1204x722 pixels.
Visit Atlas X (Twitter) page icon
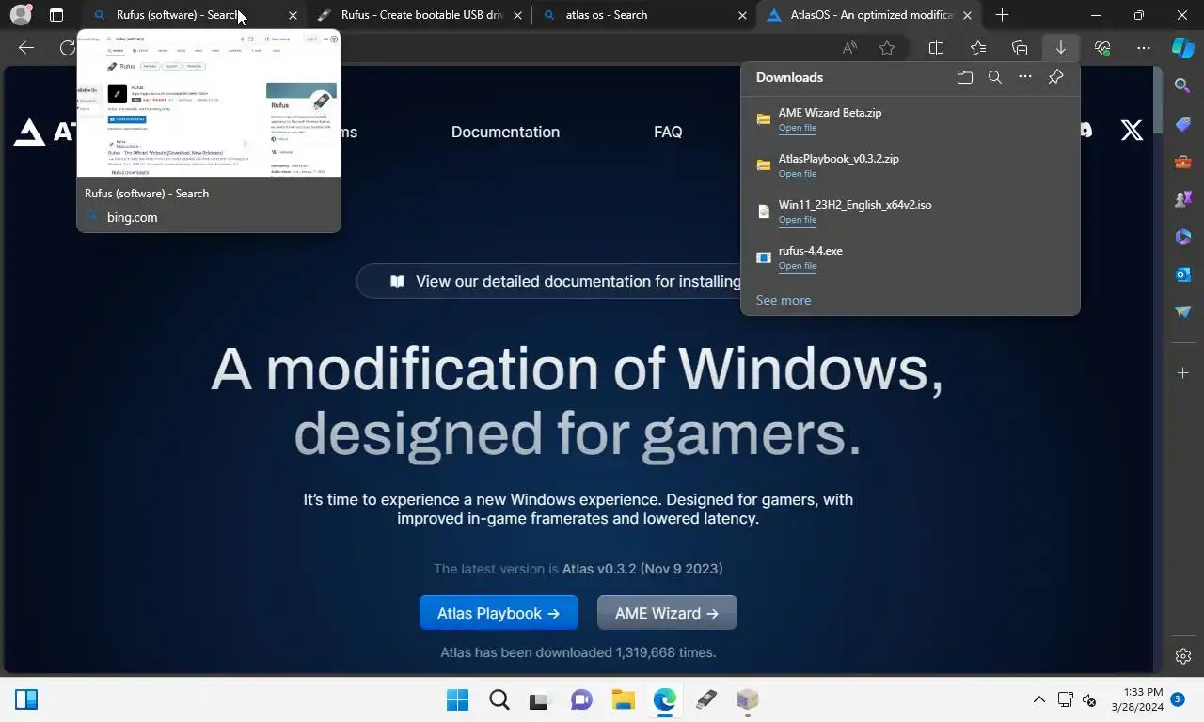(1132, 131)
